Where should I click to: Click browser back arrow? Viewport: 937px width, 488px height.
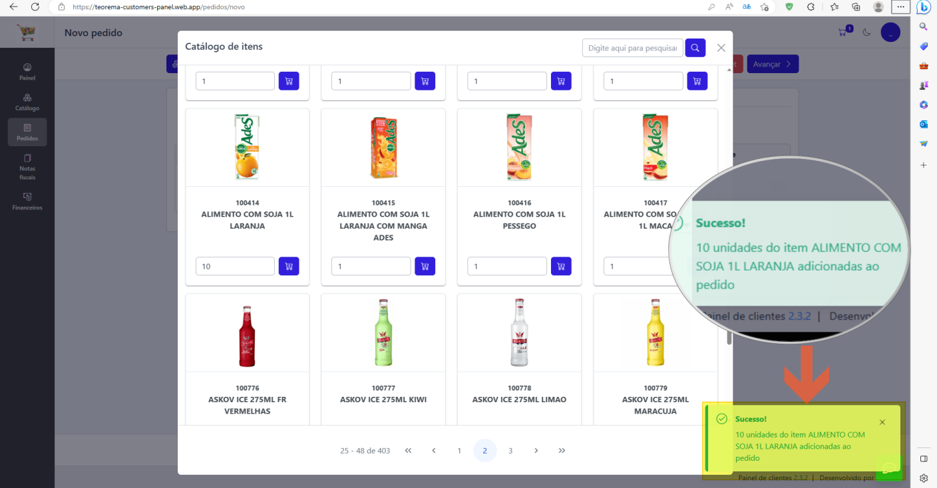[x=13, y=7]
